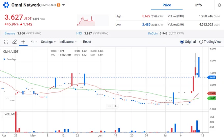Click the +45.96% change value
This screenshot has width=224, height=139.
(12, 24)
